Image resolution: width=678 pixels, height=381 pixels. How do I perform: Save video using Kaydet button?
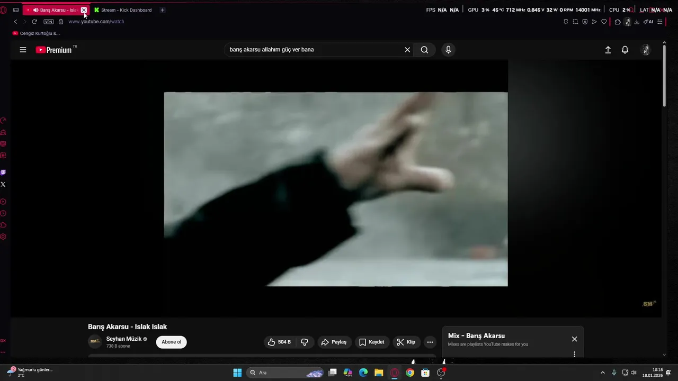coord(372,342)
